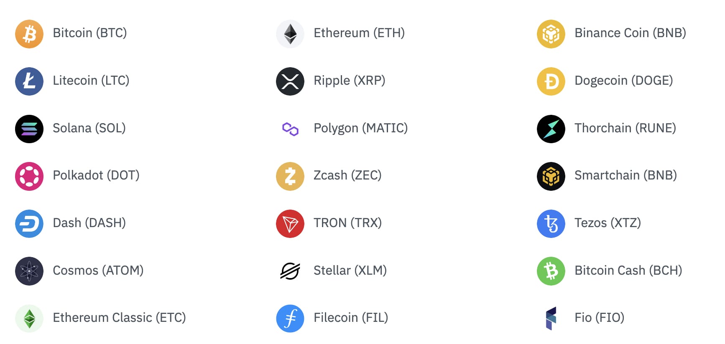Click the green Bitcoin Cash icon
The width and height of the screenshot is (725, 344).
point(551,271)
